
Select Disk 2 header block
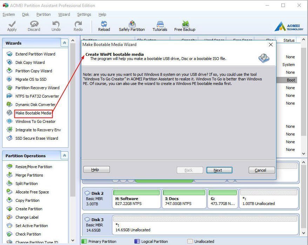(97, 199)
